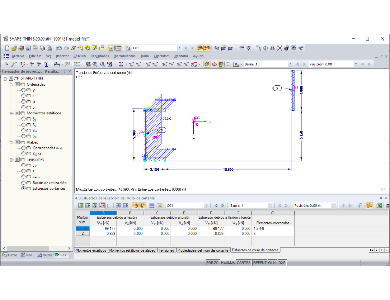
Task: Click the zoom window magnifier icon
Action: point(95,64)
